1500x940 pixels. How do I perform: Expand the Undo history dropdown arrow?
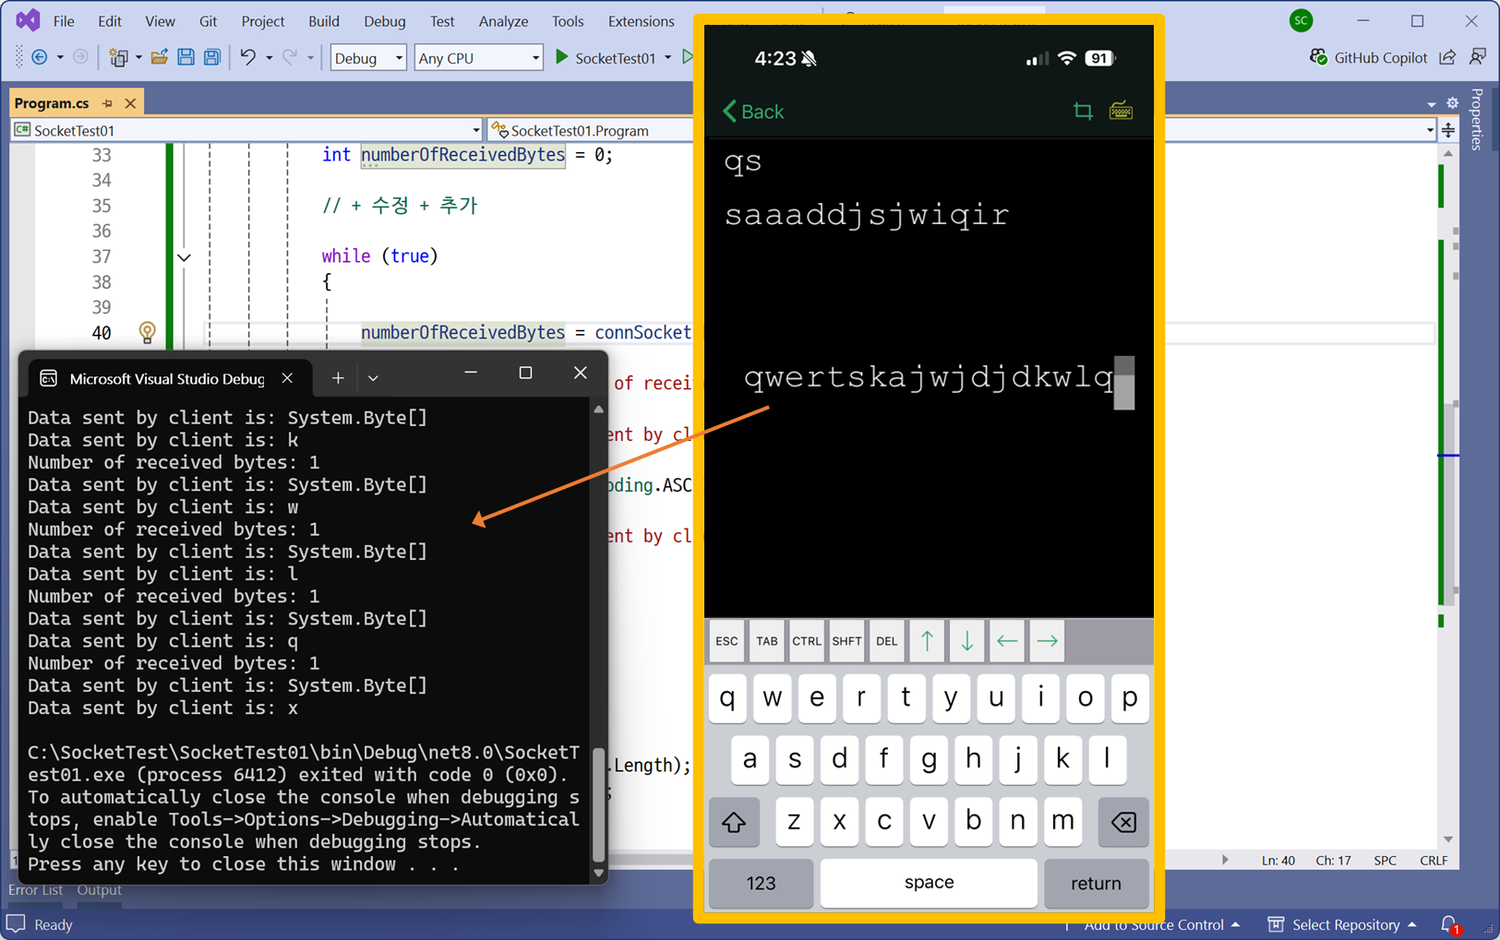coord(269,58)
